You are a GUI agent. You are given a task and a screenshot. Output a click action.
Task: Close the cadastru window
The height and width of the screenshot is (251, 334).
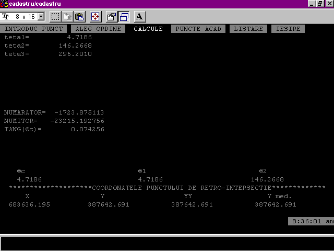point(329,4)
